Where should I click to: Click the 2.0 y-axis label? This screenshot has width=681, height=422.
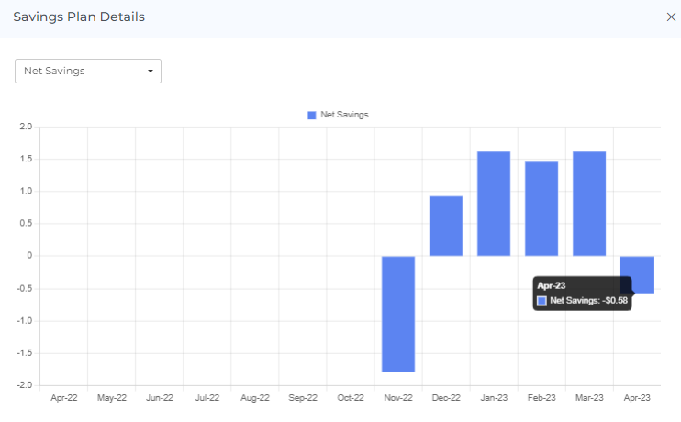pyautogui.click(x=26, y=127)
